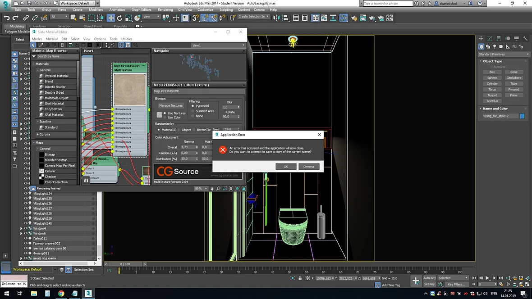Open the View1 dropdown in Slate editor
The image size is (532, 299).
click(218, 45)
